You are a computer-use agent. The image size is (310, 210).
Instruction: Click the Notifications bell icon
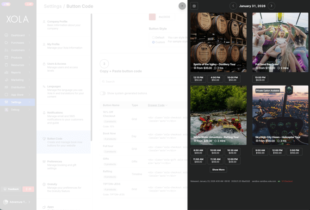(44, 113)
